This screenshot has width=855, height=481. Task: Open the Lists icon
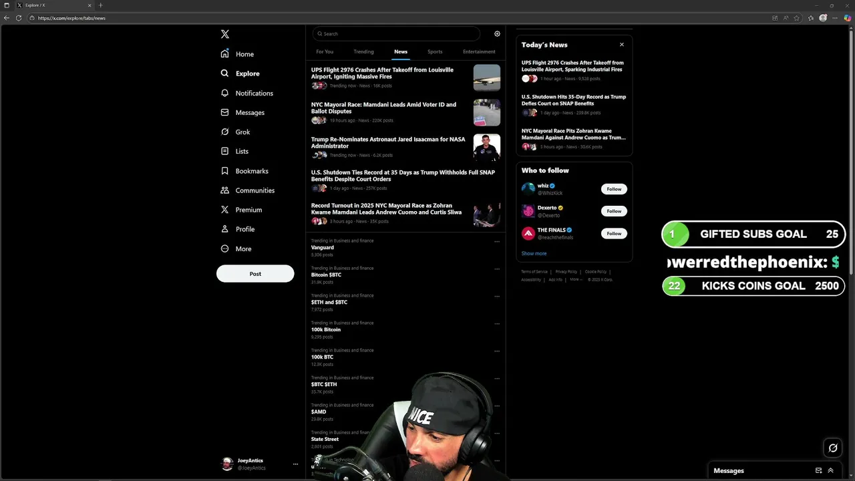point(225,151)
